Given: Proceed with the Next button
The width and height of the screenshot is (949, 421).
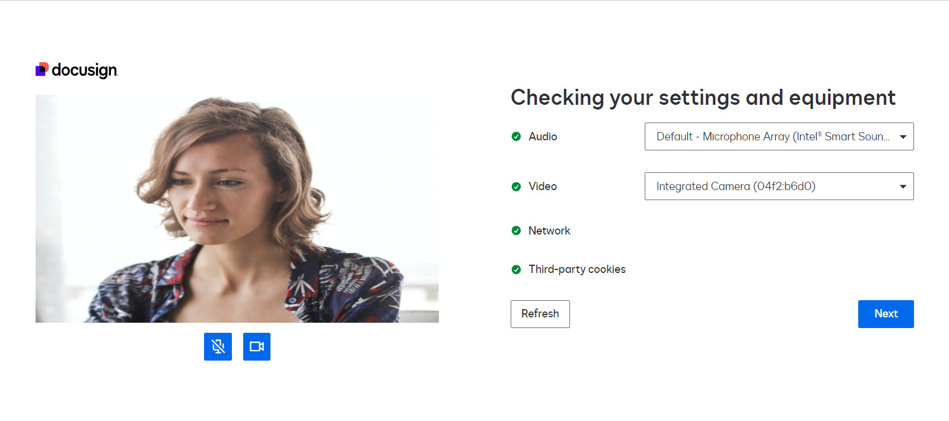Looking at the screenshot, I should coord(886,314).
